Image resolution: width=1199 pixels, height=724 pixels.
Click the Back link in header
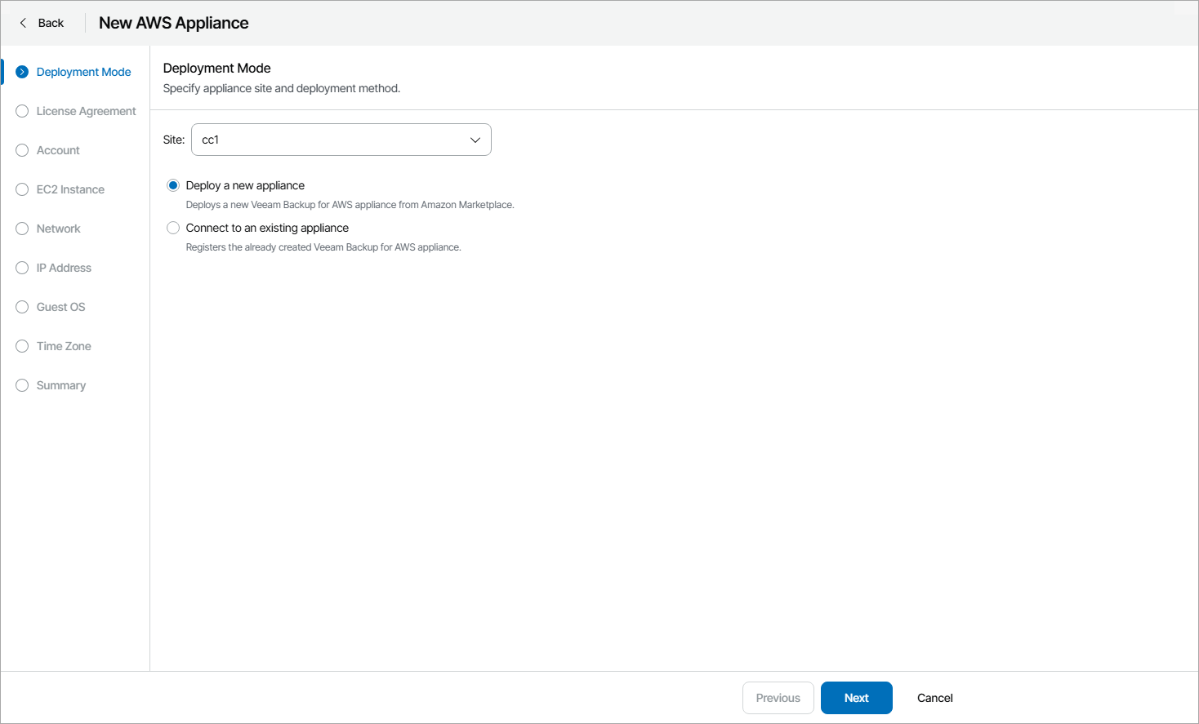(51, 23)
